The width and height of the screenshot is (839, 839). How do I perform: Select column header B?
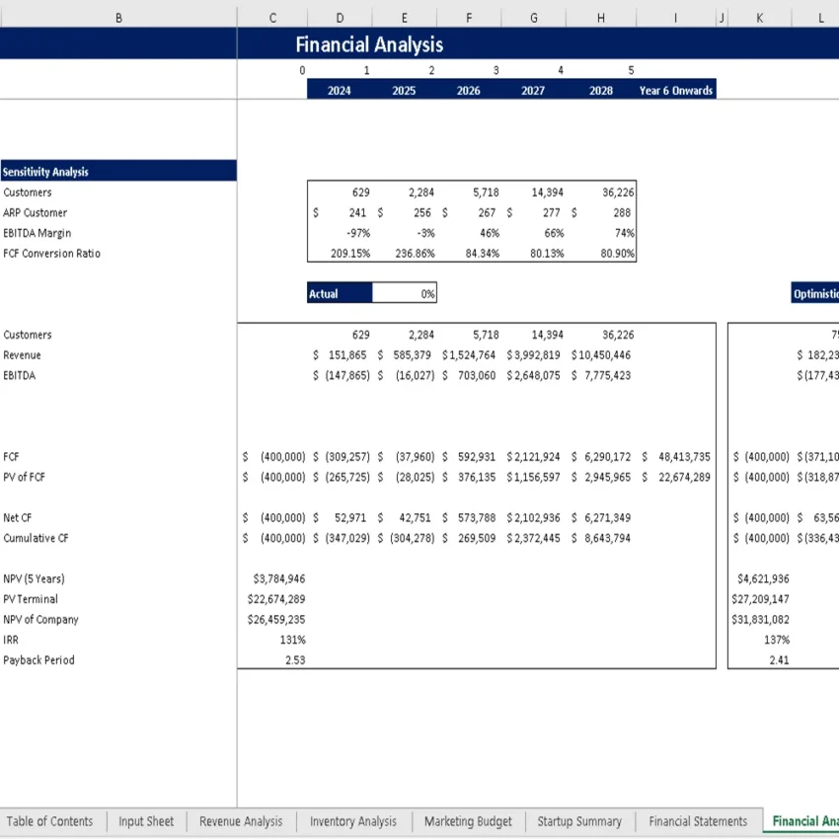point(118,17)
